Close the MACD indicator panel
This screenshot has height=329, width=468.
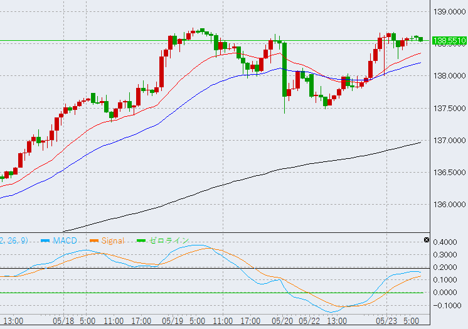coord(427,240)
